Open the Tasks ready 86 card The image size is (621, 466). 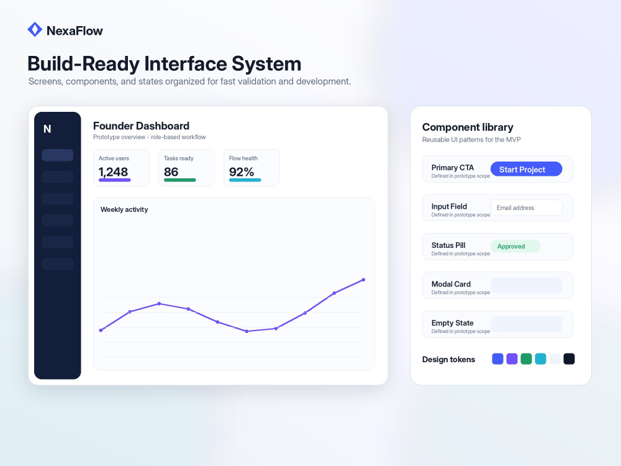[186, 168]
